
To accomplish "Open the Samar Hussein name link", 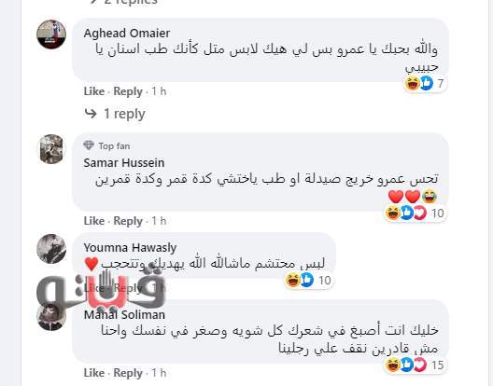I will point(124,162).
